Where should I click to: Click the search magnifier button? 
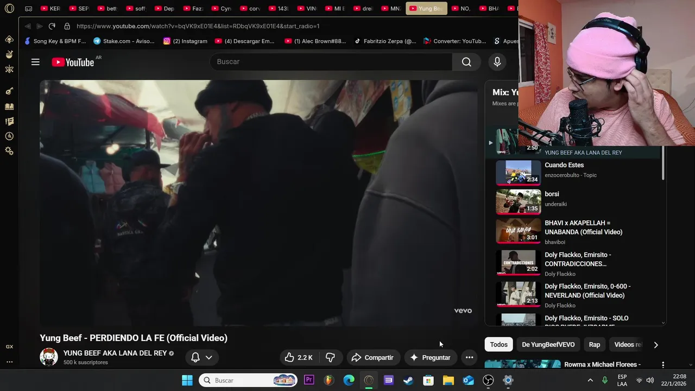point(466,62)
